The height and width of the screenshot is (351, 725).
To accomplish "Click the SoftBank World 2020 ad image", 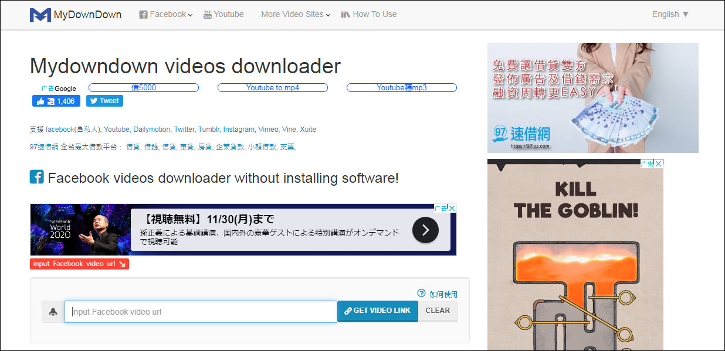I will [x=80, y=230].
